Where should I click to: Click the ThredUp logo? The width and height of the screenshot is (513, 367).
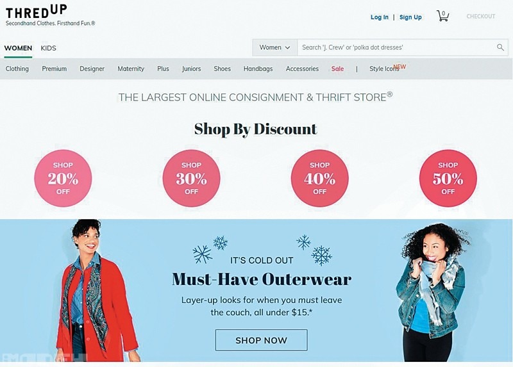coord(37,12)
